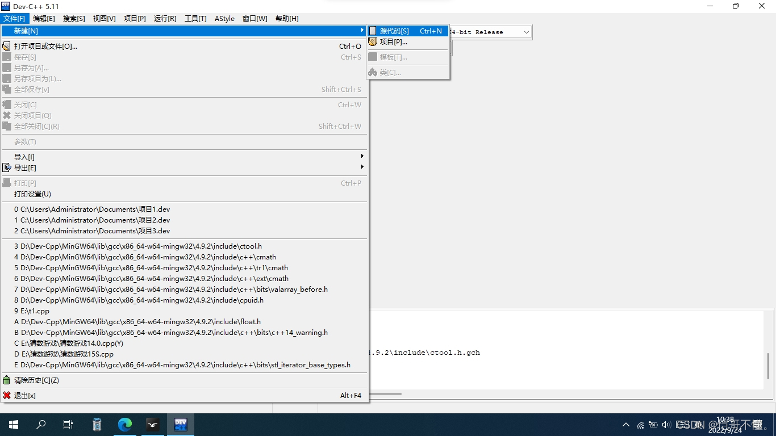Open the Help menu
This screenshot has height=436, width=776.
pyautogui.click(x=287, y=19)
